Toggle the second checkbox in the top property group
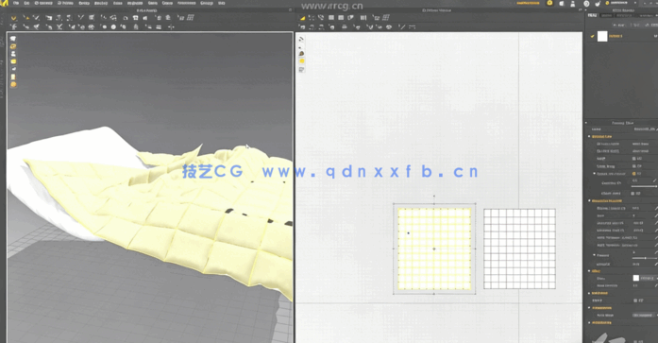 633,166
